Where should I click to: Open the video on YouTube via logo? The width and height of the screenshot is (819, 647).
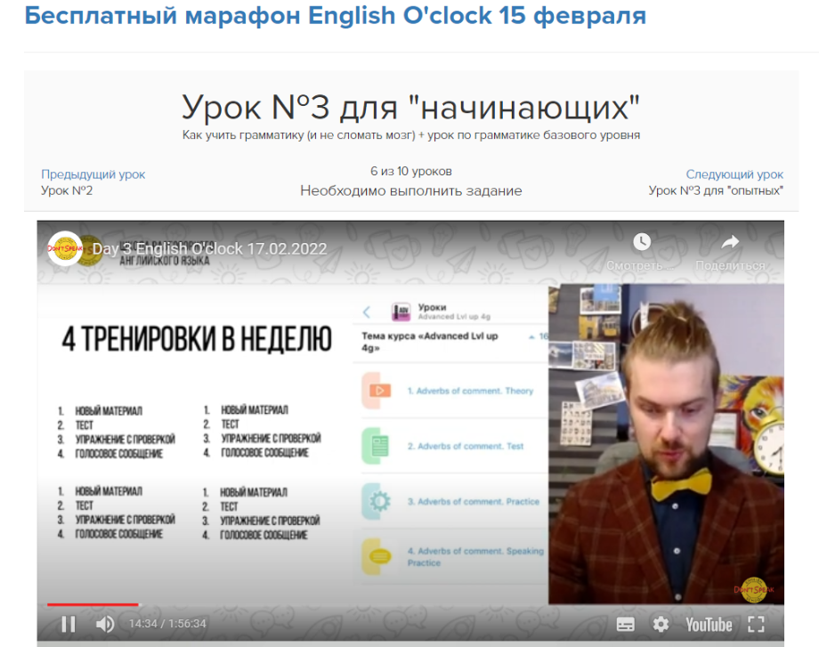[709, 625]
